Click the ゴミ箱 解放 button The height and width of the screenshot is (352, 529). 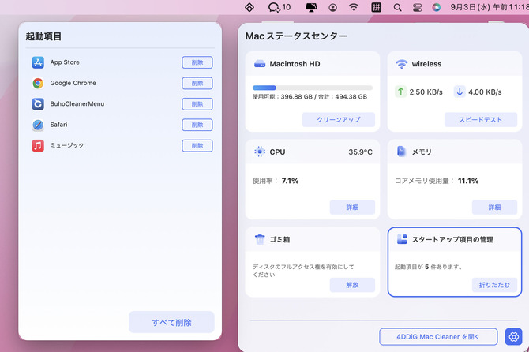pyautogui.click(x=352, y=285)
